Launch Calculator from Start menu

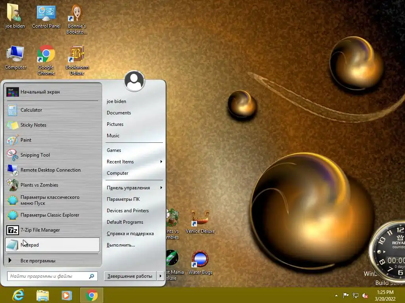click(52, 110)
